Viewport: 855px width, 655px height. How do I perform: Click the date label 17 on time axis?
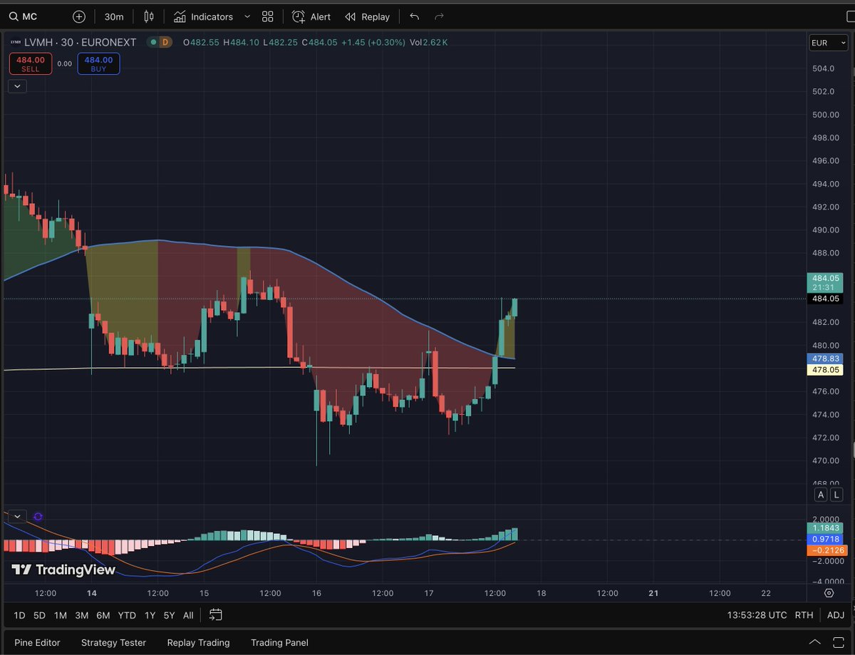(429, 593)
